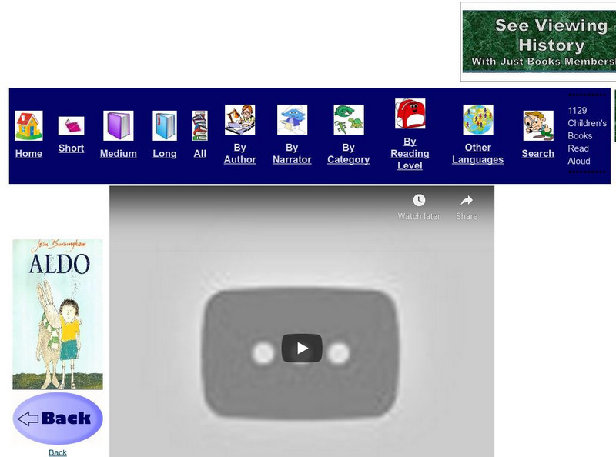Image resolution: width=616 pixels, height=457 pixels.
Task: Browse the By Author link
Action: click(239, 154)
